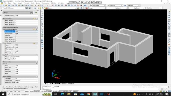This screenshot has width=171, height=96.
Task: Toggle the Final Gather light bulb
Action: tap(34, 43)
